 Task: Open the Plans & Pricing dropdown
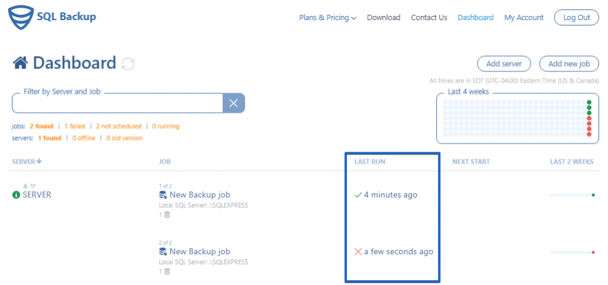coord(327,18)
